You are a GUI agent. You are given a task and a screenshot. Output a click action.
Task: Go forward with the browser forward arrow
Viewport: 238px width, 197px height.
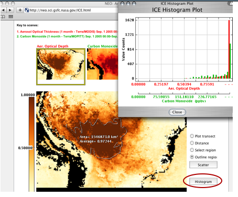pos(10,10)
